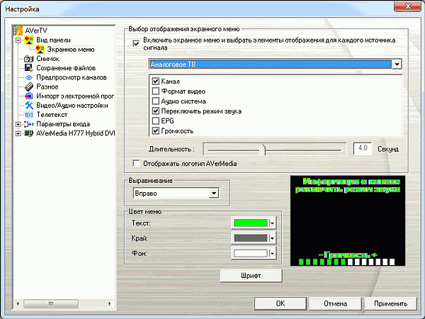Image resolution: width=425 pixels, height=319 pixels.
Task: Uncheck the Канал checkbox
Action: tap(156, 81)
